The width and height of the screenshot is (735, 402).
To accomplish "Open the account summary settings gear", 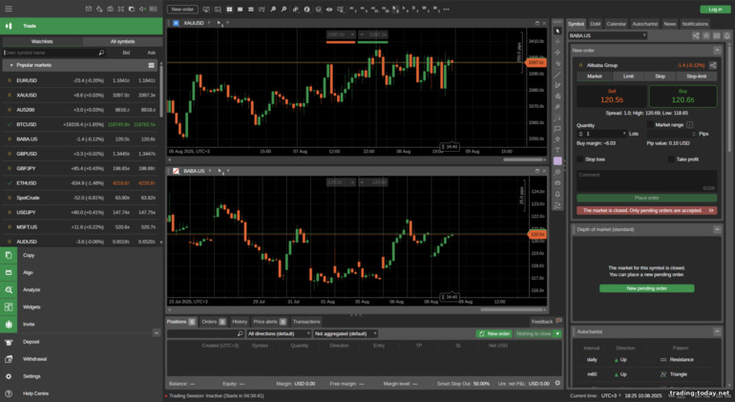I will pyautogui.click(x=557, y=383).
